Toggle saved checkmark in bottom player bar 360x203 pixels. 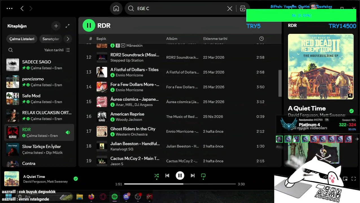pos(76,178)
